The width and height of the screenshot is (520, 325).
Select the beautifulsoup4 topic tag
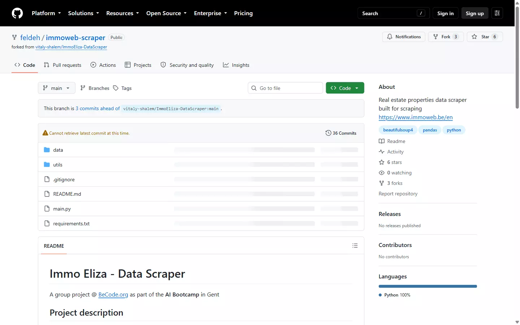(x=398, y=130)
